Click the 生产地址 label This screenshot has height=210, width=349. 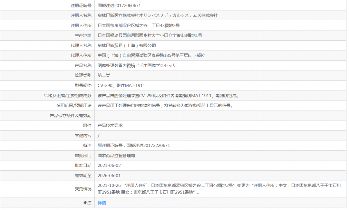[x=83, y=35]
